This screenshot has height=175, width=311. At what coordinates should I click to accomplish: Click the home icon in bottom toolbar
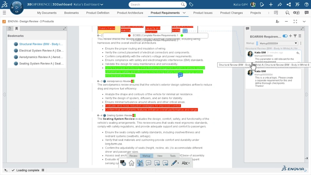click(131, 163)
